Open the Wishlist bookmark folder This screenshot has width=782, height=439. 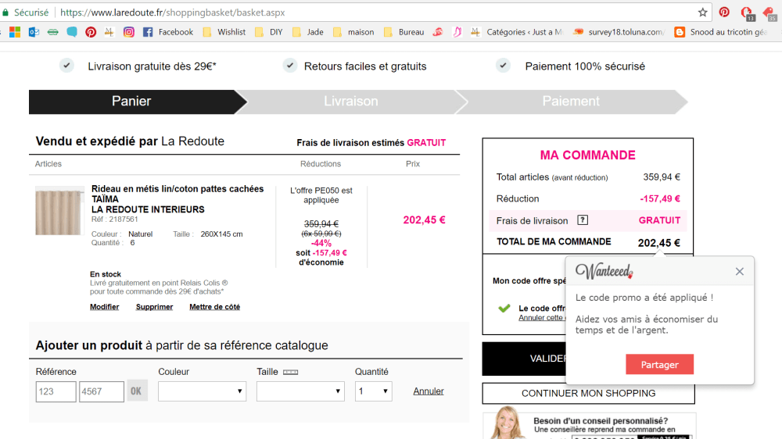click(x=224, y=32)
